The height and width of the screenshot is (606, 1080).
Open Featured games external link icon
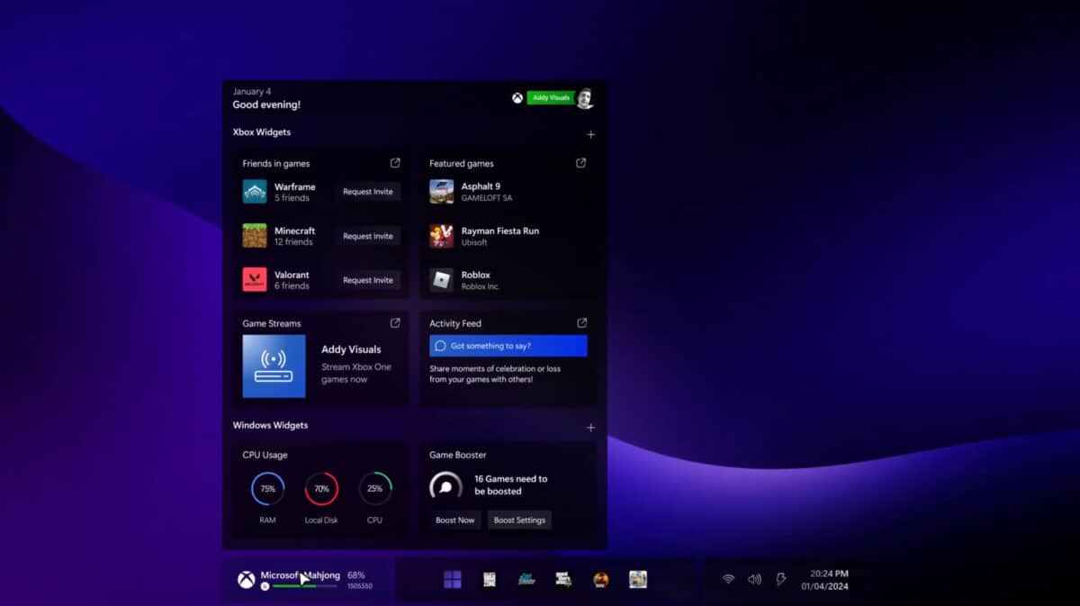[580, 163]
